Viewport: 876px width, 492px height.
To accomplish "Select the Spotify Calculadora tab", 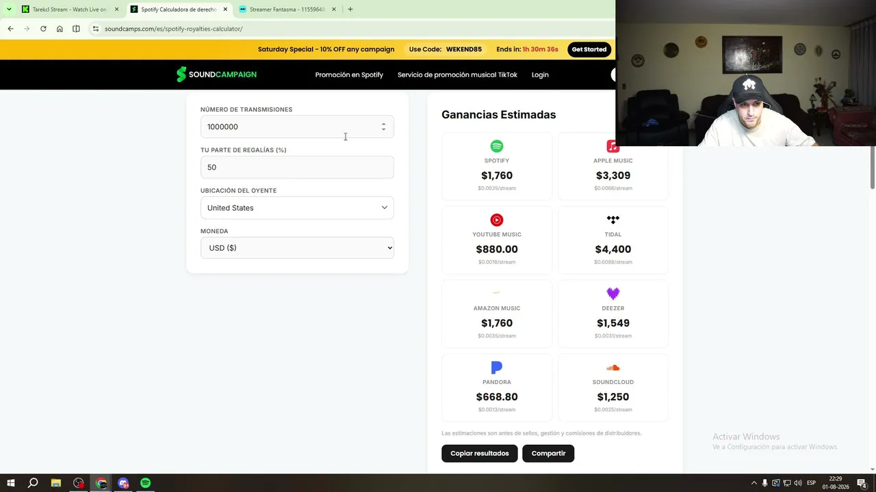I will tap(179, 10).
